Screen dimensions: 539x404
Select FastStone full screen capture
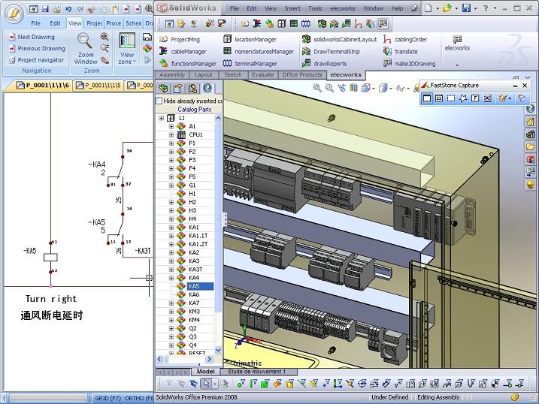tap(475, 98)
